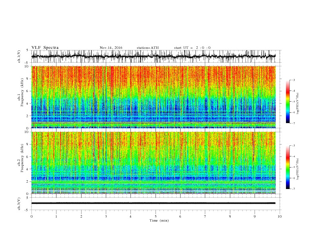Click the "6" tick on the time axis

180,216
